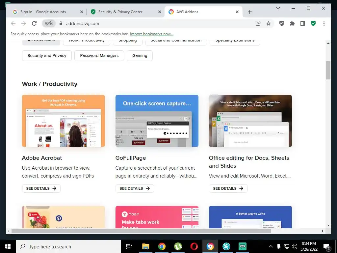Viewport: 337px width, 253px height.
Task: Select the AVG Addons tab
Action: (x=203, y=12)
